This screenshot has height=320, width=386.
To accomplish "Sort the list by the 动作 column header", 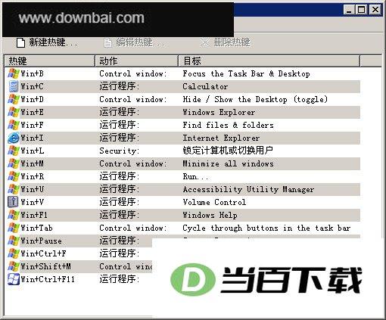I will 137,61.
